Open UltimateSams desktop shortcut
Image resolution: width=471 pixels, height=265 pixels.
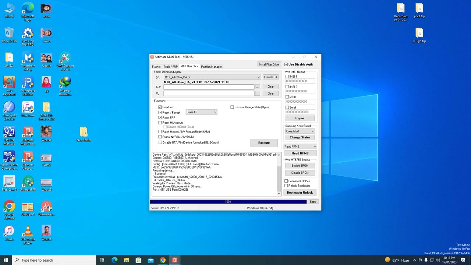46,208
